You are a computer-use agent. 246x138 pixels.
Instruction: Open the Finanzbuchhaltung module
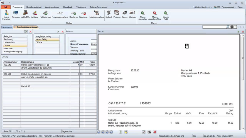tap(60, 14)
